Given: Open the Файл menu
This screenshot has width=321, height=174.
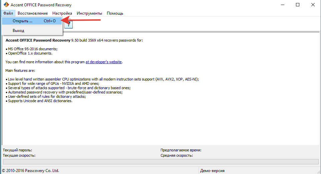Looking at the screenshot, I should coord(8,13).
